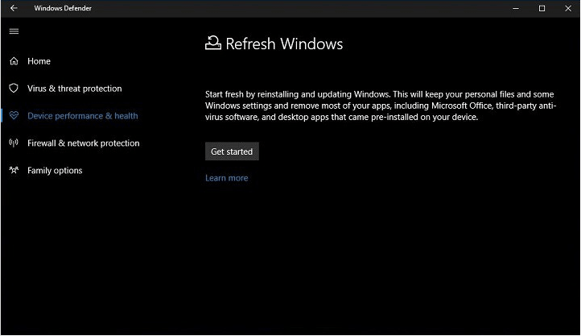Click the Refresh Windows header icon
Image resolution: width=581 pixels, height=336 pixels.
[x=213, y=44]
